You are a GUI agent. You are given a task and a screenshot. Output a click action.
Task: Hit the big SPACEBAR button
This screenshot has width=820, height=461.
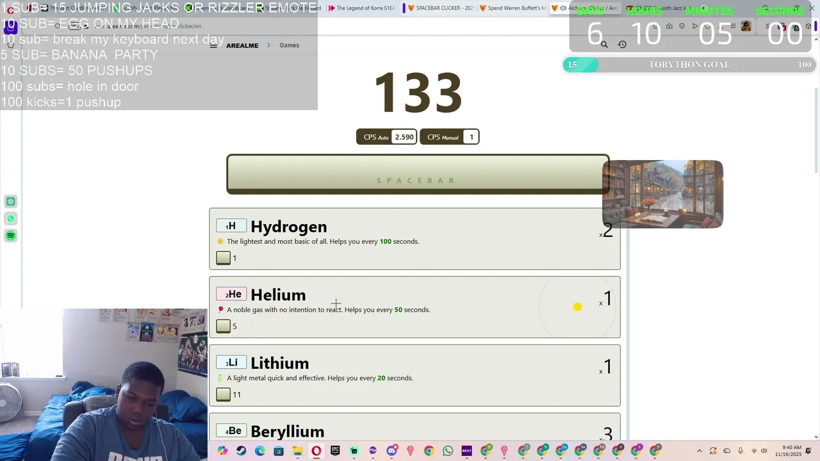pos(418,174)
